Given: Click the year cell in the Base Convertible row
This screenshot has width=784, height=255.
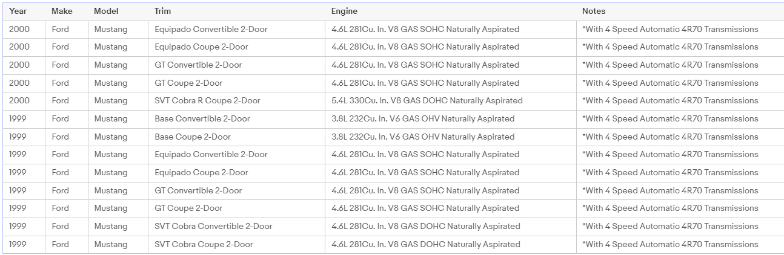Looking at the screenshot, I should pyautogui.click(x=18, y=119).
